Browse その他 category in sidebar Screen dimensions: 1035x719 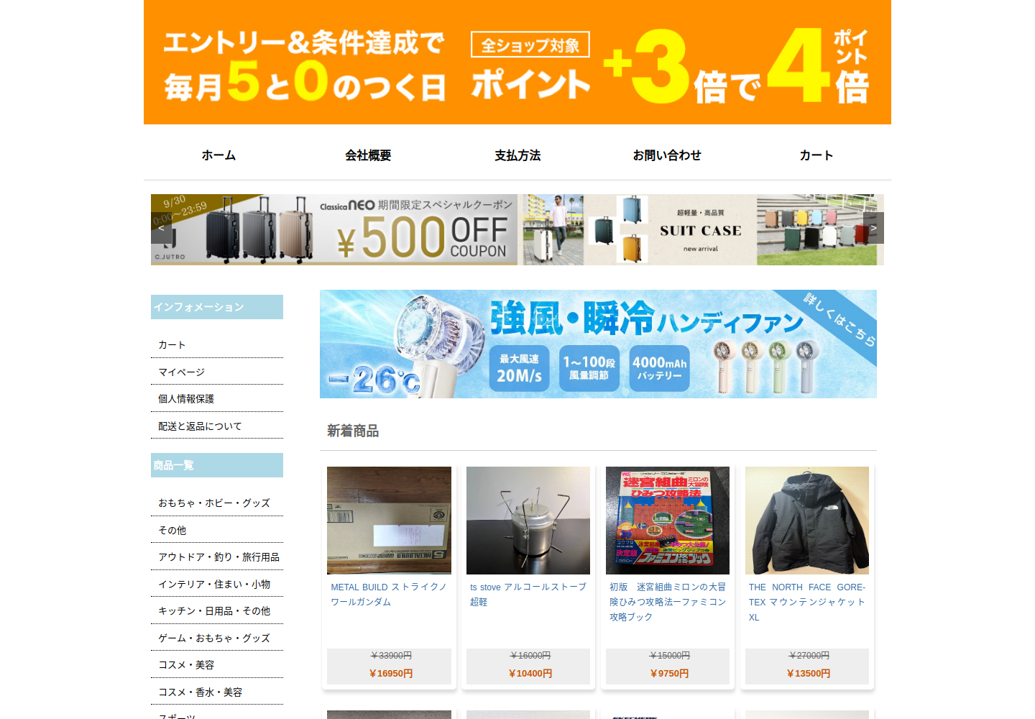(172, 530)
